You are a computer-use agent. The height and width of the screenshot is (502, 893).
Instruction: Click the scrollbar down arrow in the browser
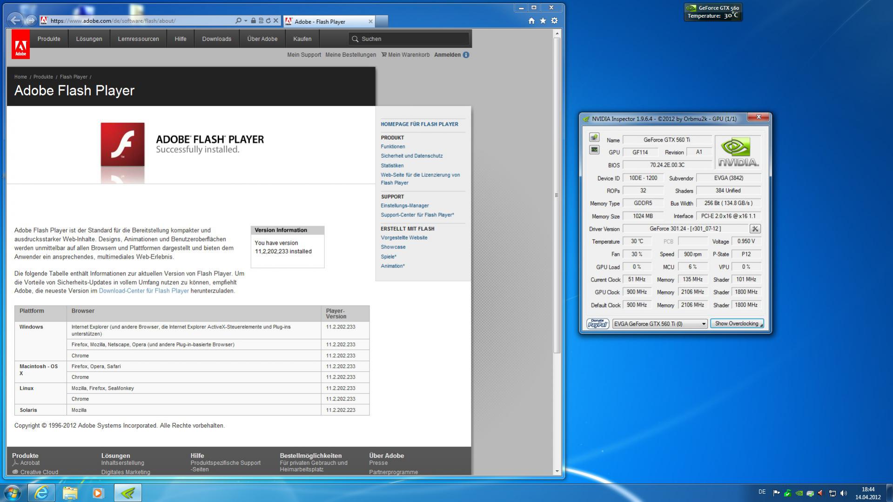(x=557, y=471)
